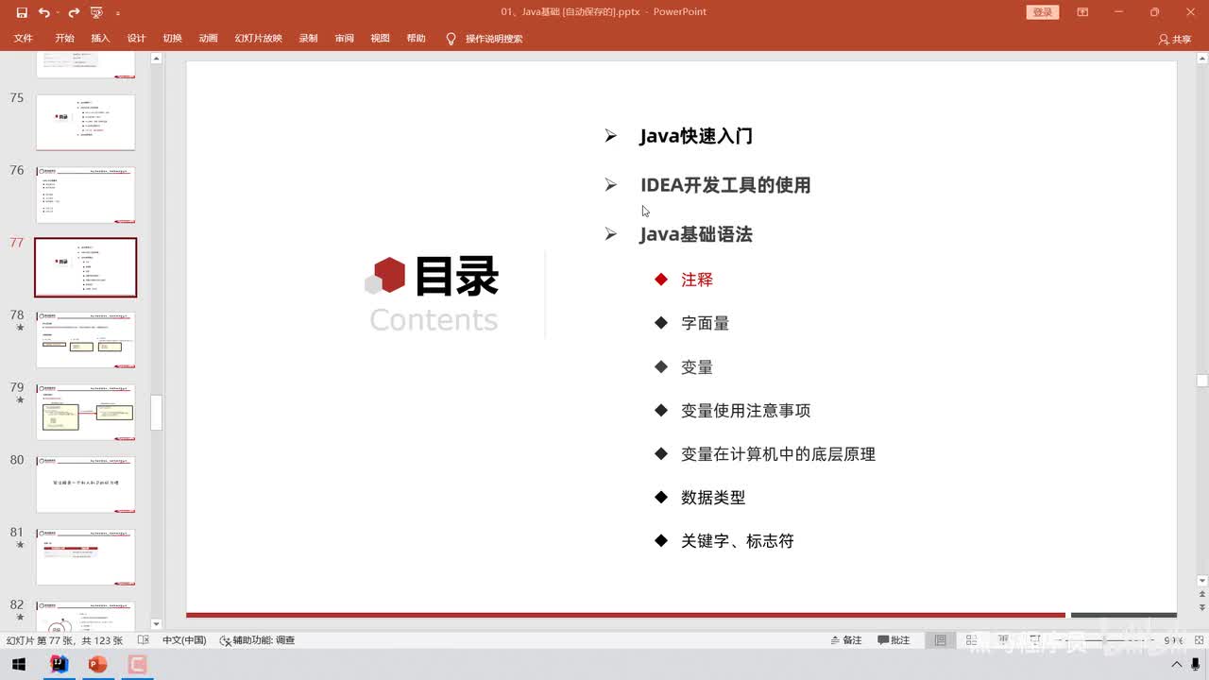Click the Fit slide to window icon

(x=1198, y=640)
